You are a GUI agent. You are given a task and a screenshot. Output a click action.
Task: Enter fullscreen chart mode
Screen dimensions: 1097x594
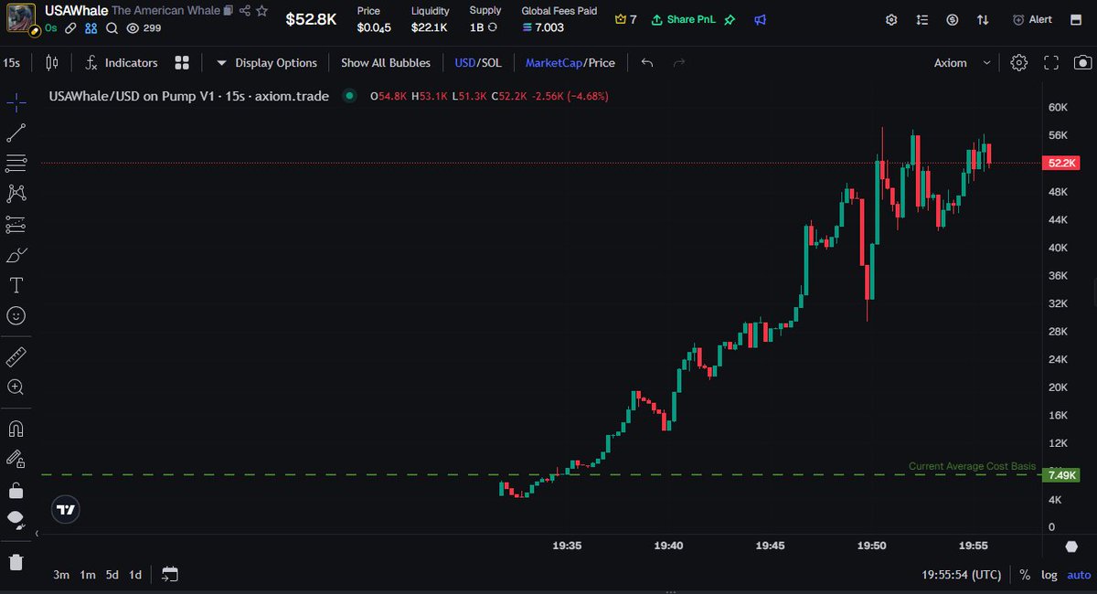[x=1051, y=62]
